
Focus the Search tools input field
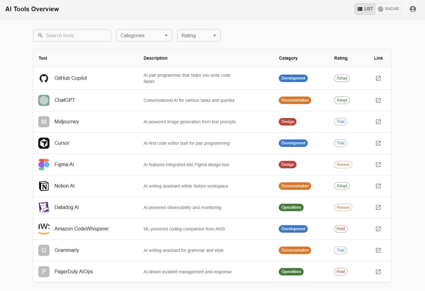[x=76, y=35]
